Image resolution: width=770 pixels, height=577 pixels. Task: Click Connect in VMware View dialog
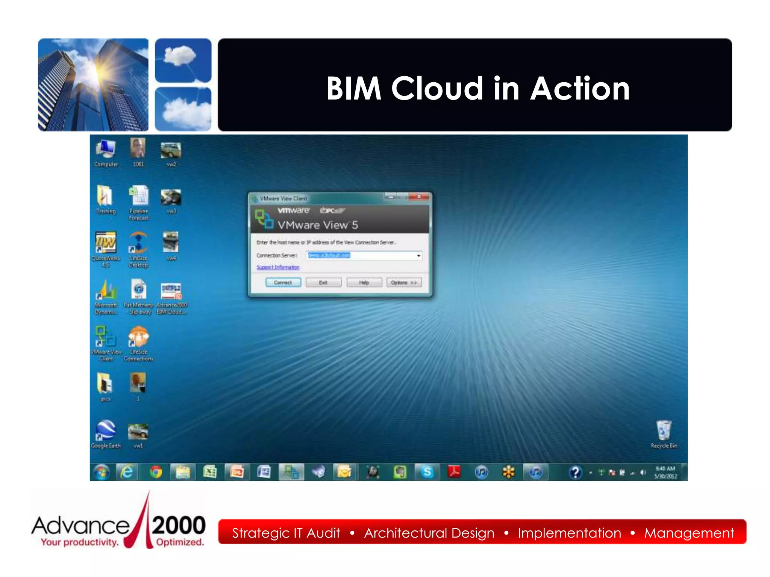click(283, 282)
